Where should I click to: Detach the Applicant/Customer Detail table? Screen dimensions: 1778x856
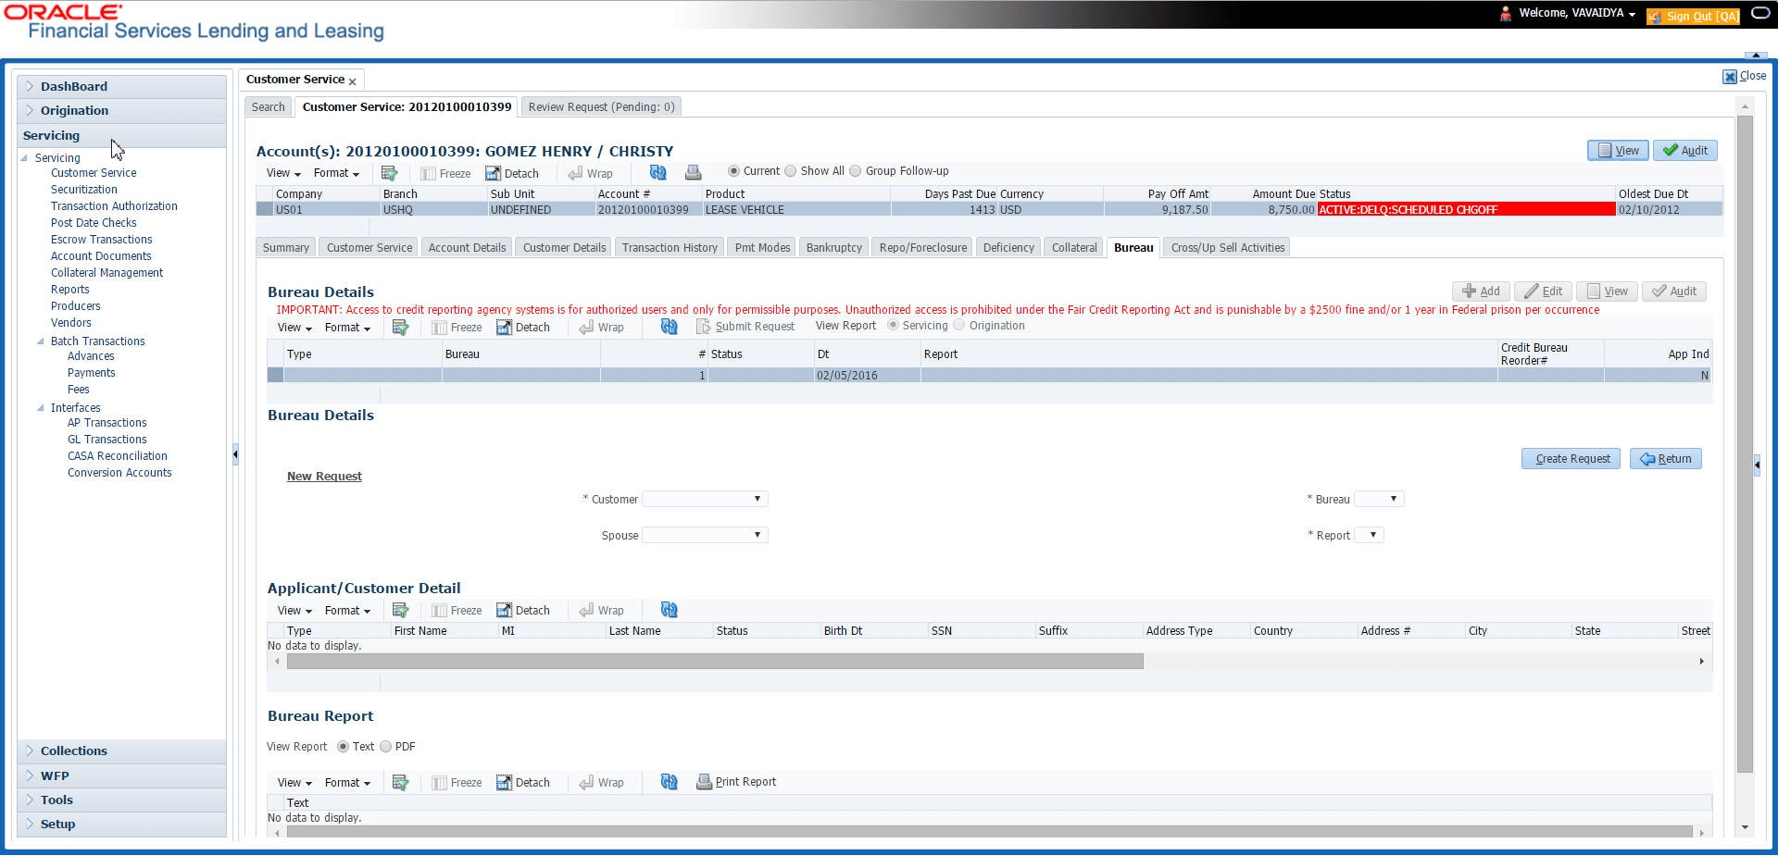coord(523,610)
